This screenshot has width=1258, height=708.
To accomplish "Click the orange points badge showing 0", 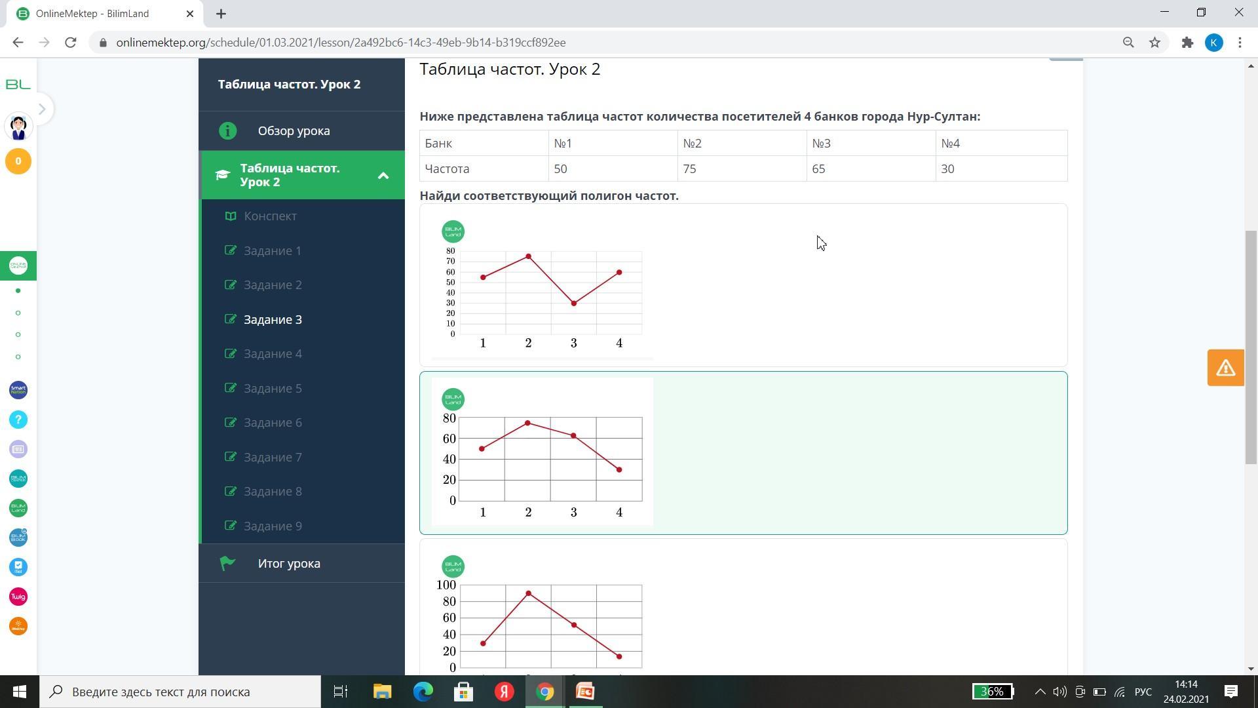I will pos(18,161).
